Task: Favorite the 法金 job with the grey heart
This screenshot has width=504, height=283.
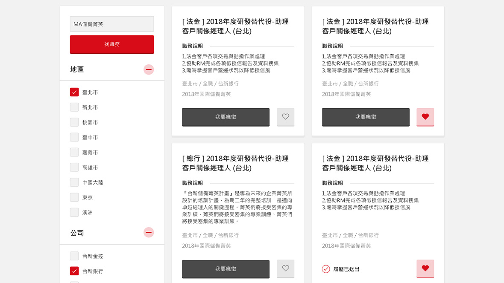Action: pos(285,117)
